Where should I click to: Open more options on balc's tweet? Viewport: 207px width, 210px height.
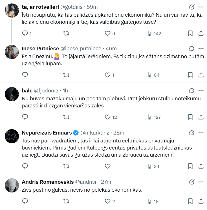tap(201, 91)
